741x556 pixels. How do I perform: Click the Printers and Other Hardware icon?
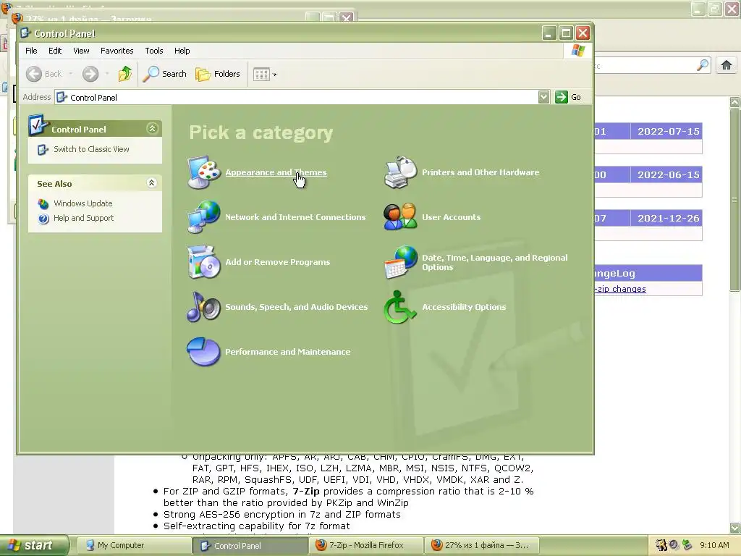tap(400, 172)
